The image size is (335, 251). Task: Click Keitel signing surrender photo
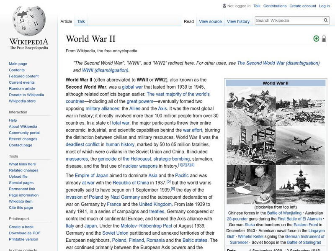[251, 184]
